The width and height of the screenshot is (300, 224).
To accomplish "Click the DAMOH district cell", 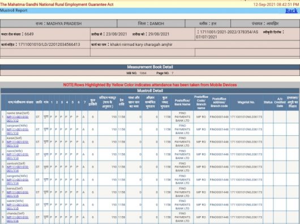I will [x=151, y=24].
